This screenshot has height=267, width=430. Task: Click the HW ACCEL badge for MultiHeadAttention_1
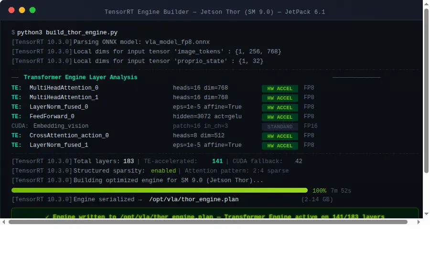279,98
